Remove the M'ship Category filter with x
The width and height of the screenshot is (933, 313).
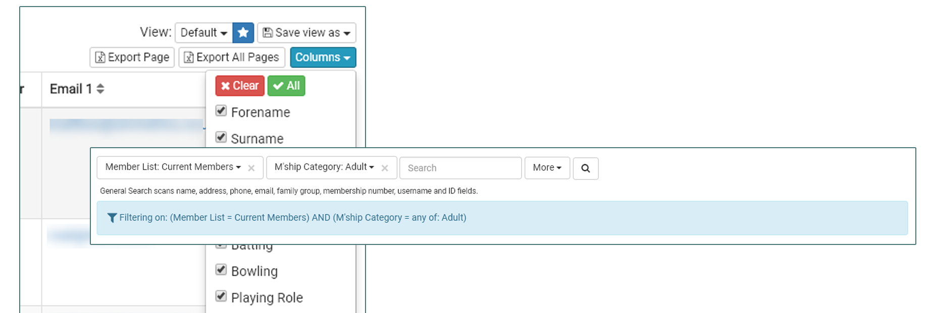pos(385,168)
